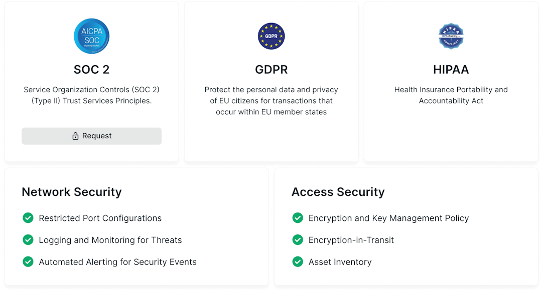This screenshot has height=292, width=542.
Task: Select the GDPR stars emblem icon
Action: [271, 36]
